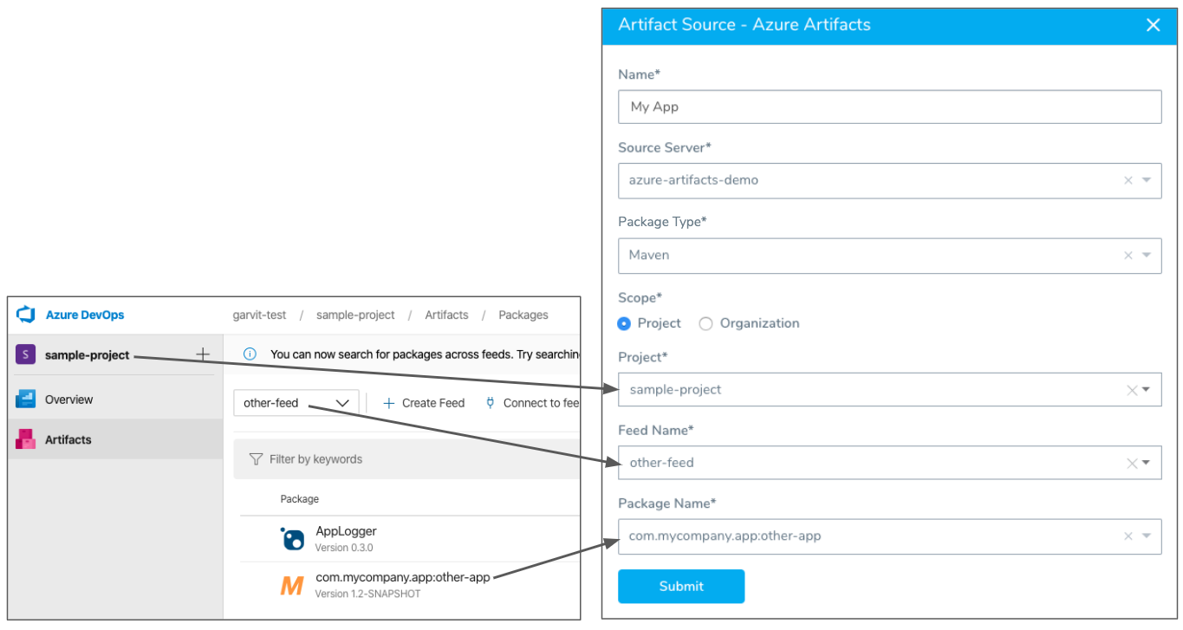Click the Name input field

click(890, 107)
